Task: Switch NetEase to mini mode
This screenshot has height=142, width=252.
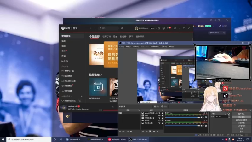Action: pyautogui.click(x=175, y=28)
